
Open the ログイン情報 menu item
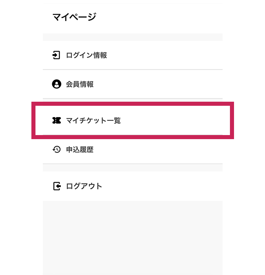pyautogui.click(x=86, y=55)
